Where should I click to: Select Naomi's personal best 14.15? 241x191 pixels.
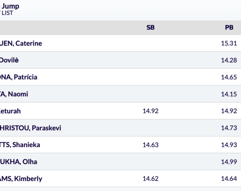coord(229,94)
